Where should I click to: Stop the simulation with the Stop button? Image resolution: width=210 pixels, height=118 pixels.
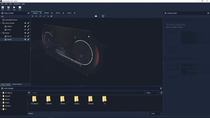coord(20,7)
